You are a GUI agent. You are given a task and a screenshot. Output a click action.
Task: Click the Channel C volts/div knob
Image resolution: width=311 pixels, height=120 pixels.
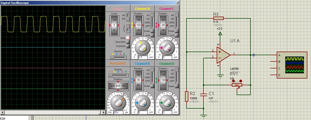[167, 48]
